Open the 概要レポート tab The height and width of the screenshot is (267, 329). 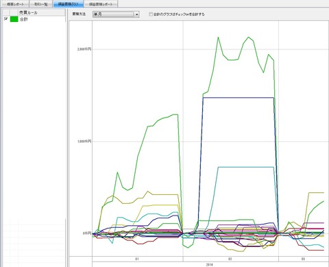click(16, 4)
